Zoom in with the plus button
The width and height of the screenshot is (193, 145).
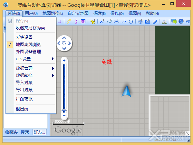click(x=64, y=61)
